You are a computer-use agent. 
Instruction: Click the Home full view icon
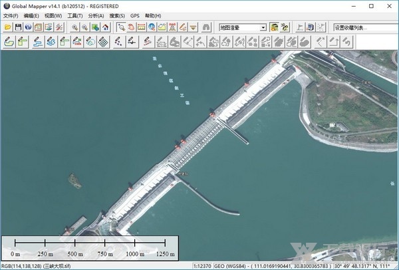tap(105, 27)
